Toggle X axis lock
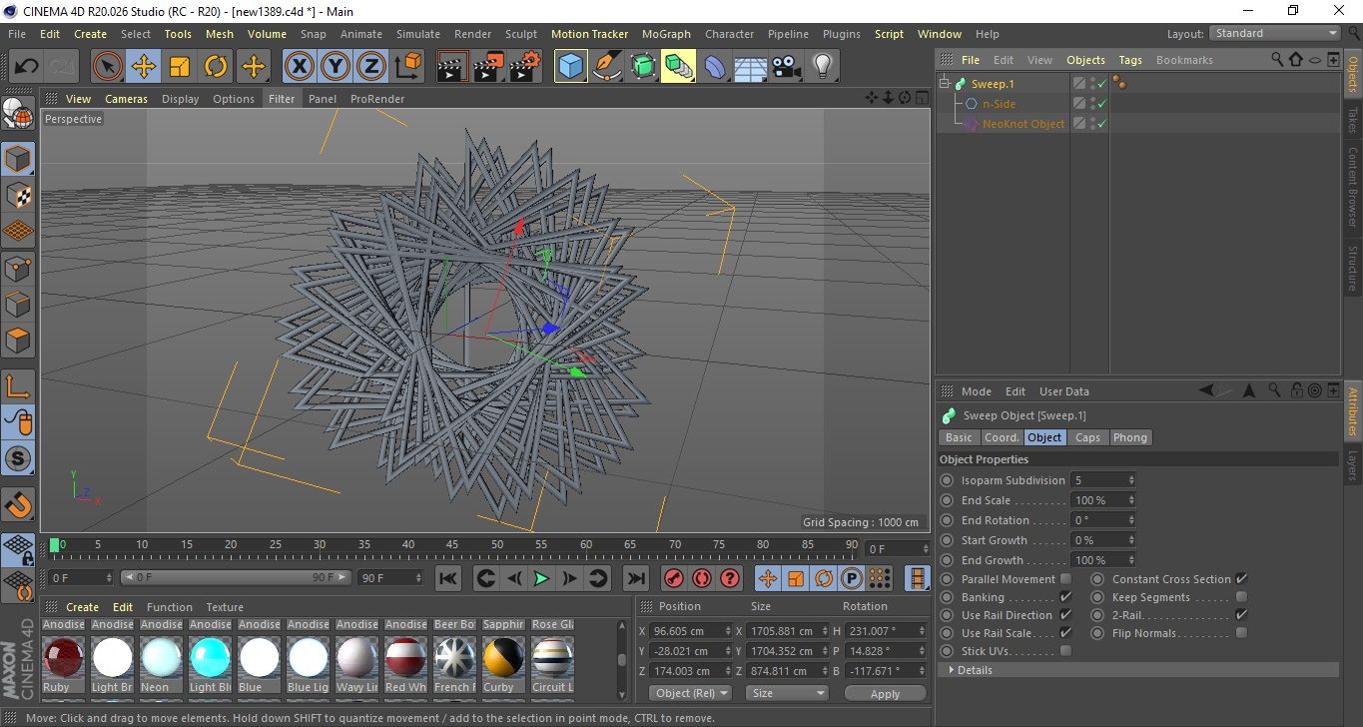The width and height of the screenshot is (1363, 727). (299, 67)
